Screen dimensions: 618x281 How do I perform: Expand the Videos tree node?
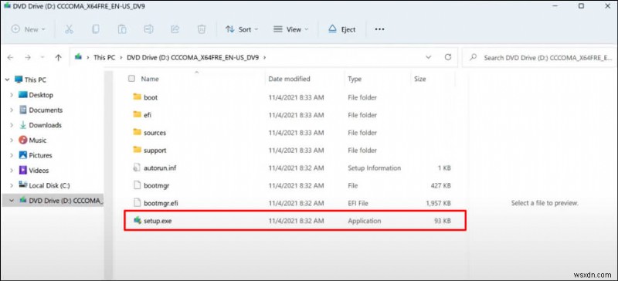(12, 171)
